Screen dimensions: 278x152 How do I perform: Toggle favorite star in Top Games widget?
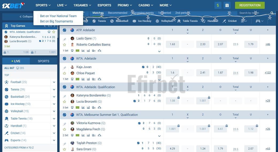[54, 32]
